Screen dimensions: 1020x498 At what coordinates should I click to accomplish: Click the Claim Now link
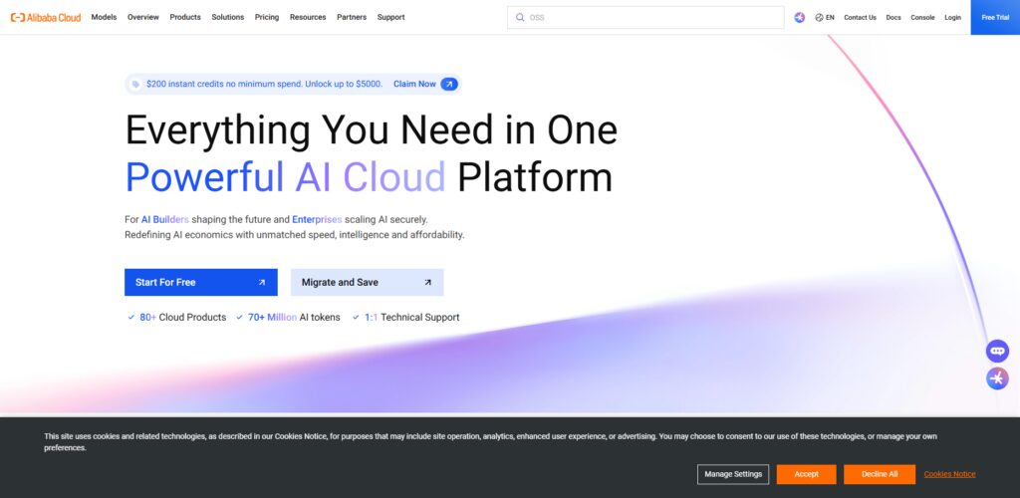(x=414, y=84)
